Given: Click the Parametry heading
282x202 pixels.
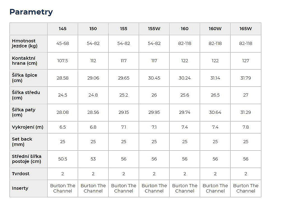Looking at the screenshot, I should pyautogui.click(x=31, y=12).
